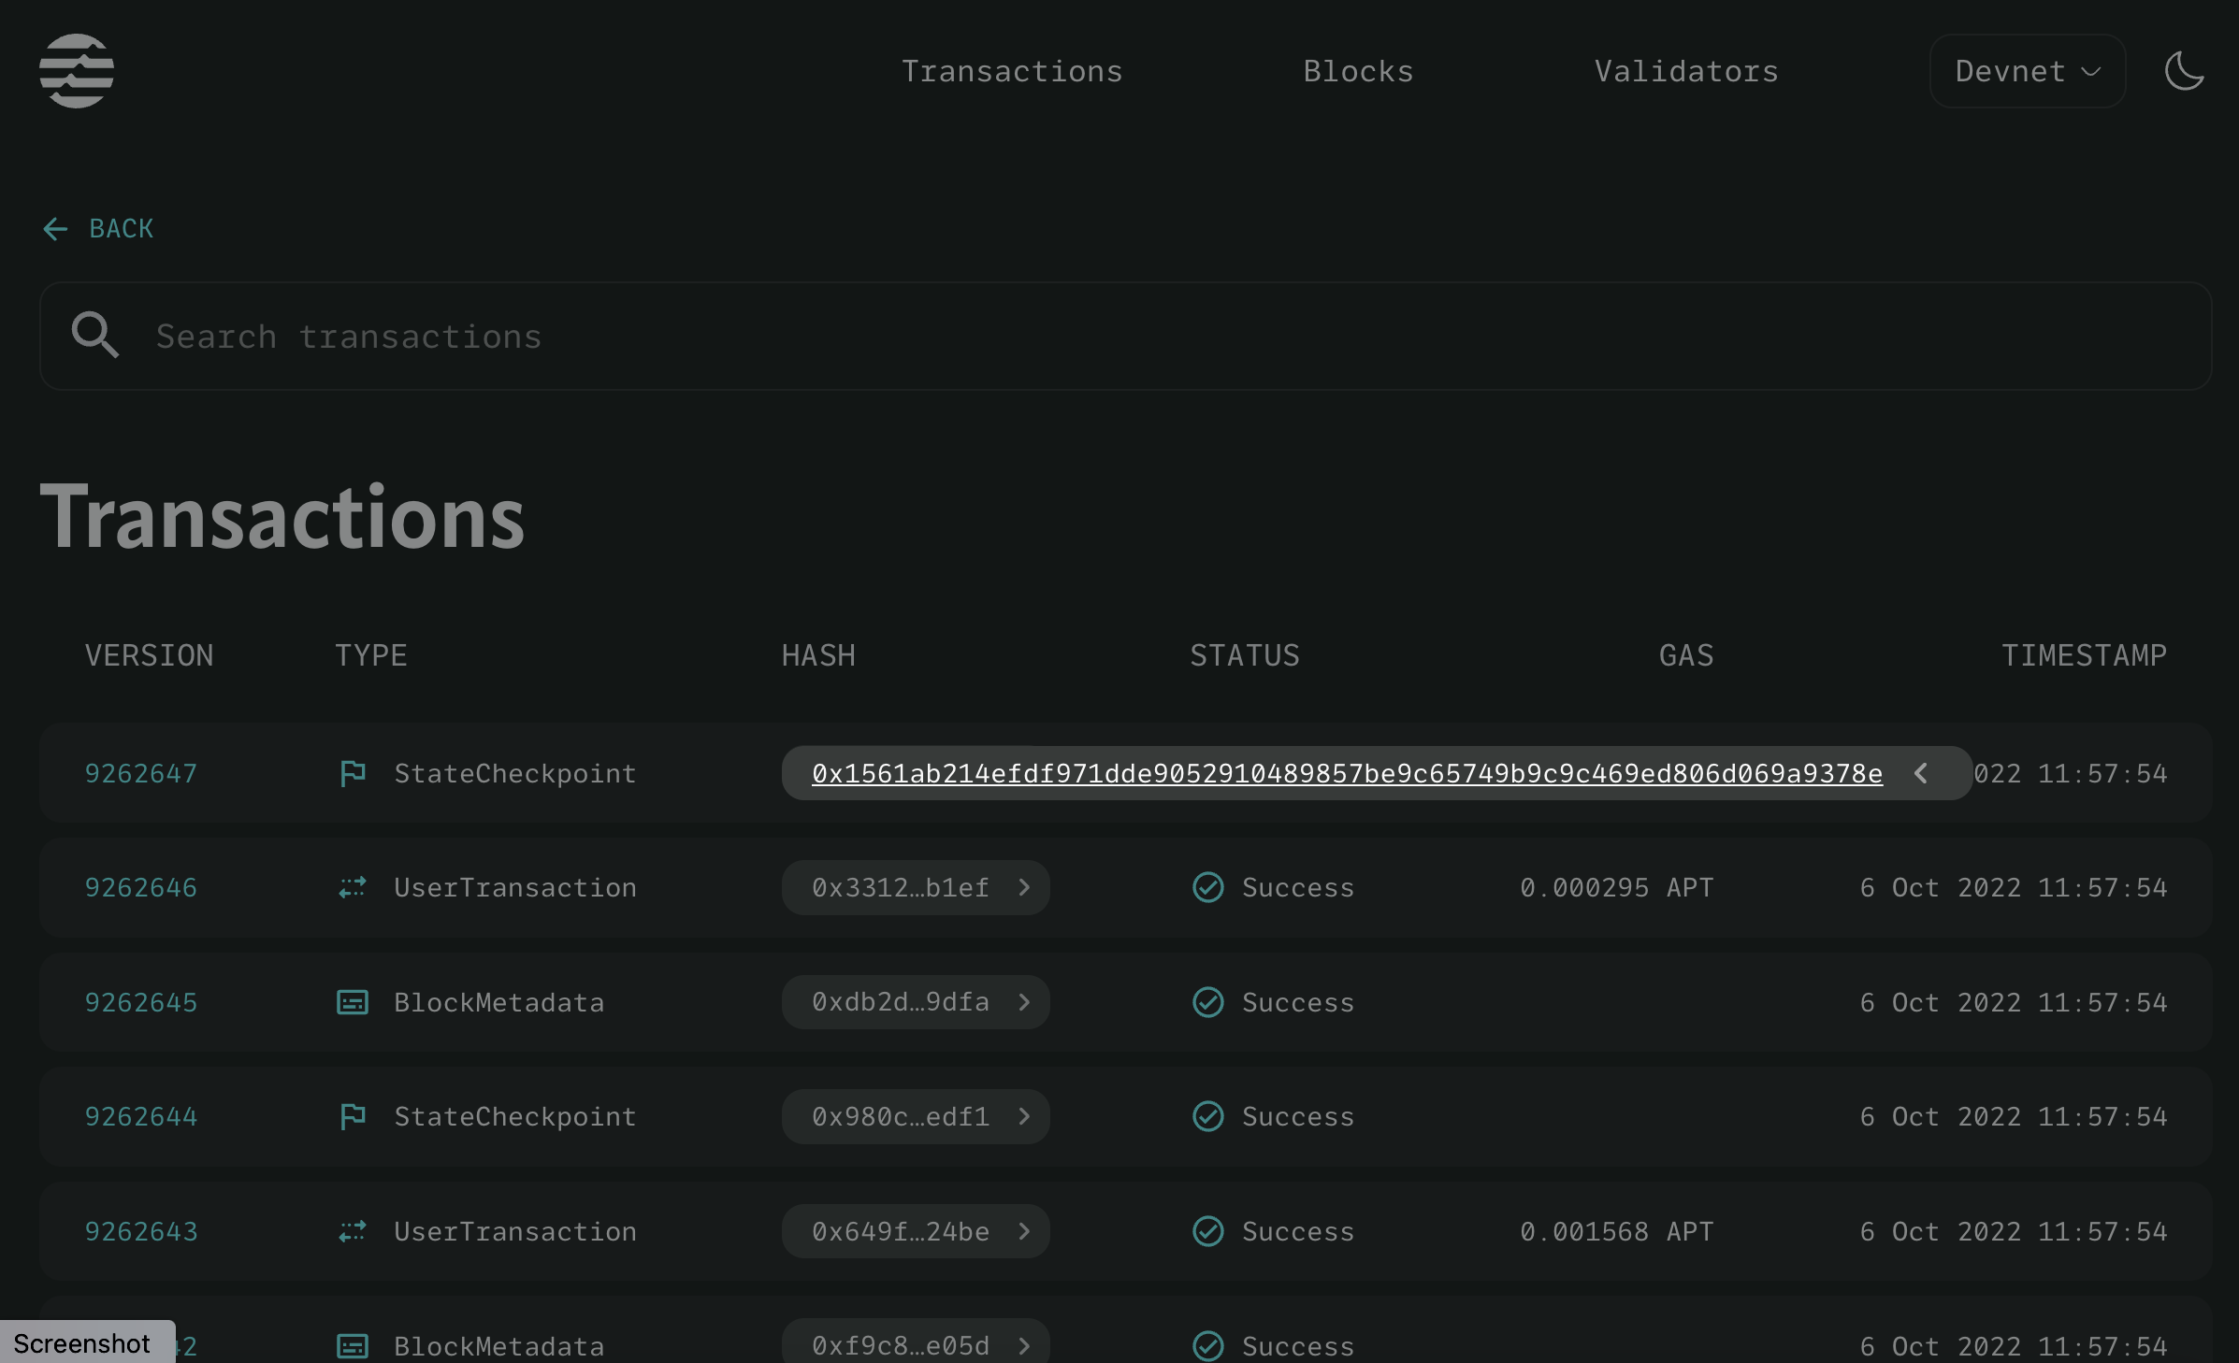Open transaction version 9262647

click(x=141, y=773)
